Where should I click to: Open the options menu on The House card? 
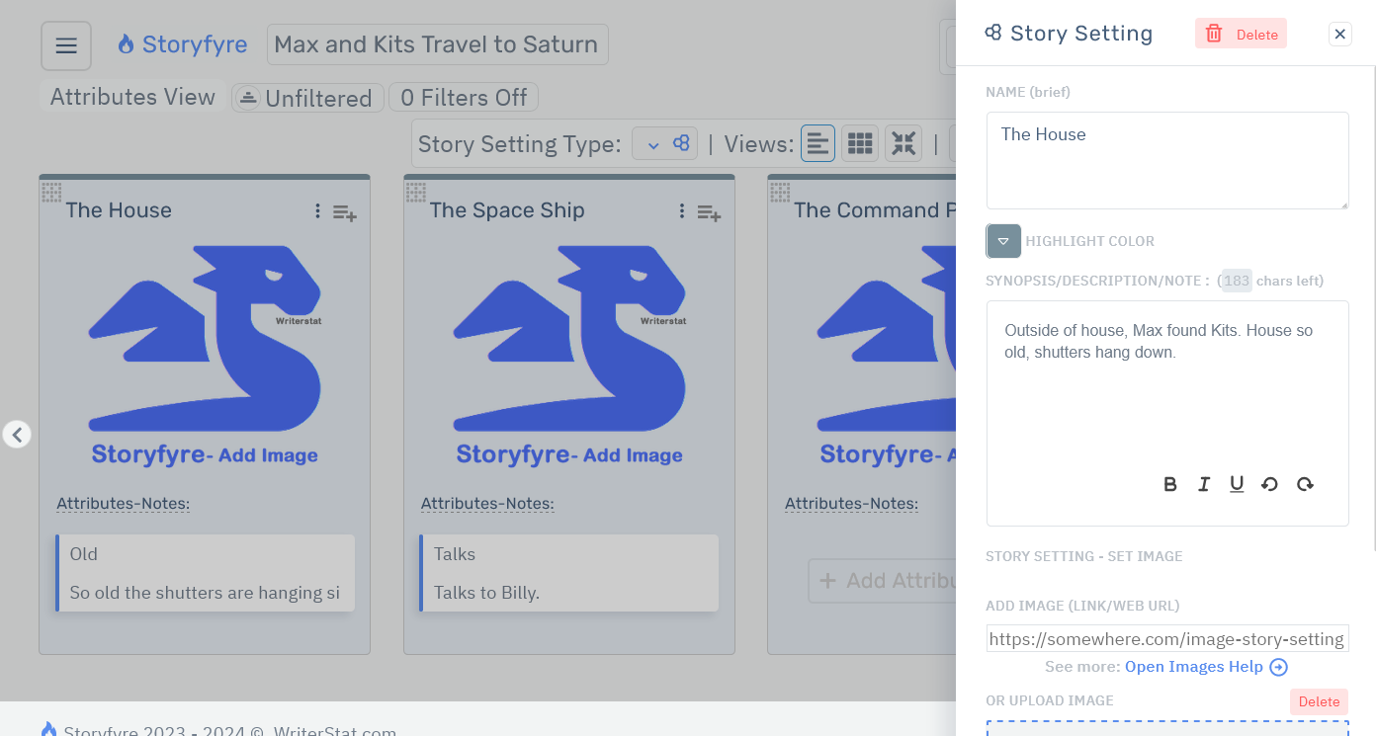(x=316, y=211)
